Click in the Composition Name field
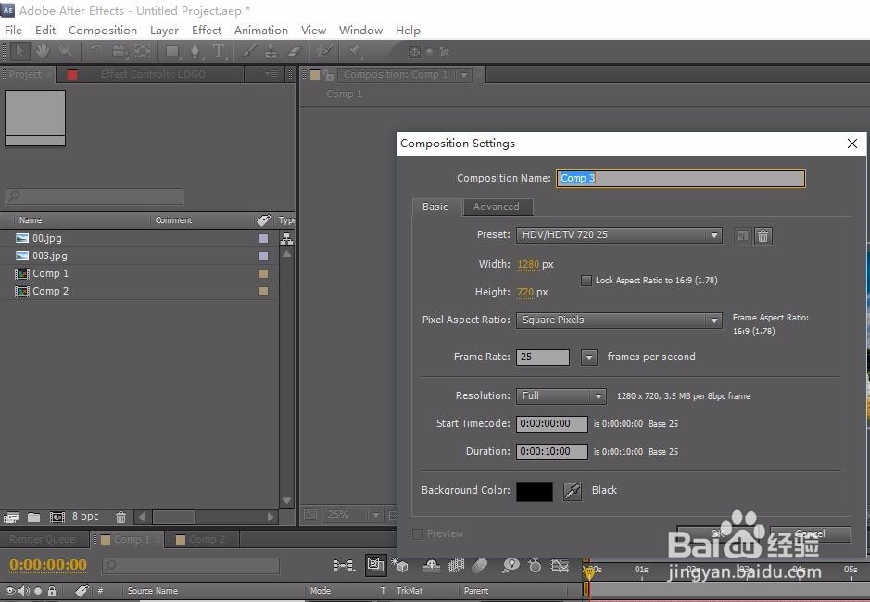 pos(681,178)
